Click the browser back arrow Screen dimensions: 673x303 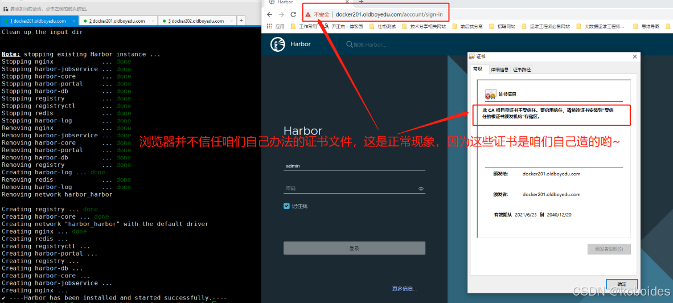coord(269,14)
